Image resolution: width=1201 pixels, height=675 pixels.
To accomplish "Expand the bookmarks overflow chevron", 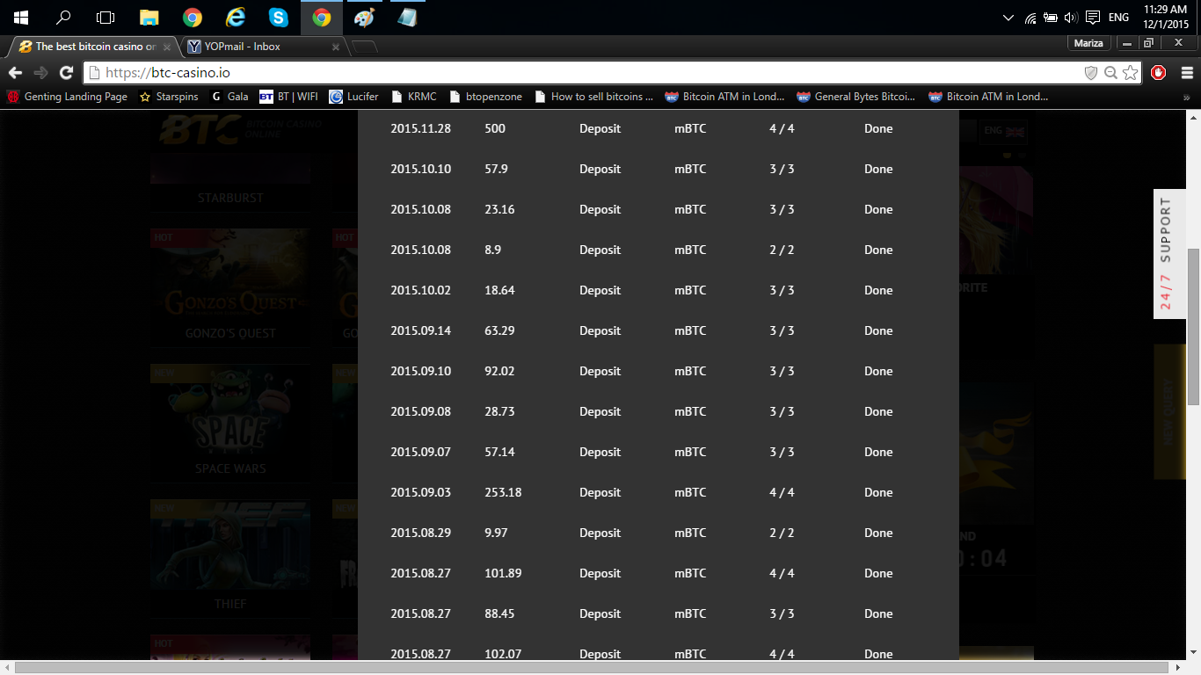I will tap(1187, 97).
